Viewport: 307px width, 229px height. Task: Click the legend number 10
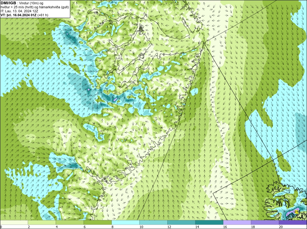click(141, 227)
